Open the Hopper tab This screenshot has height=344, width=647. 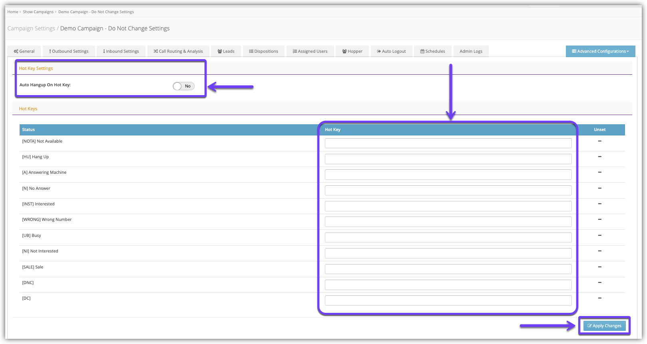coord(352,51)
